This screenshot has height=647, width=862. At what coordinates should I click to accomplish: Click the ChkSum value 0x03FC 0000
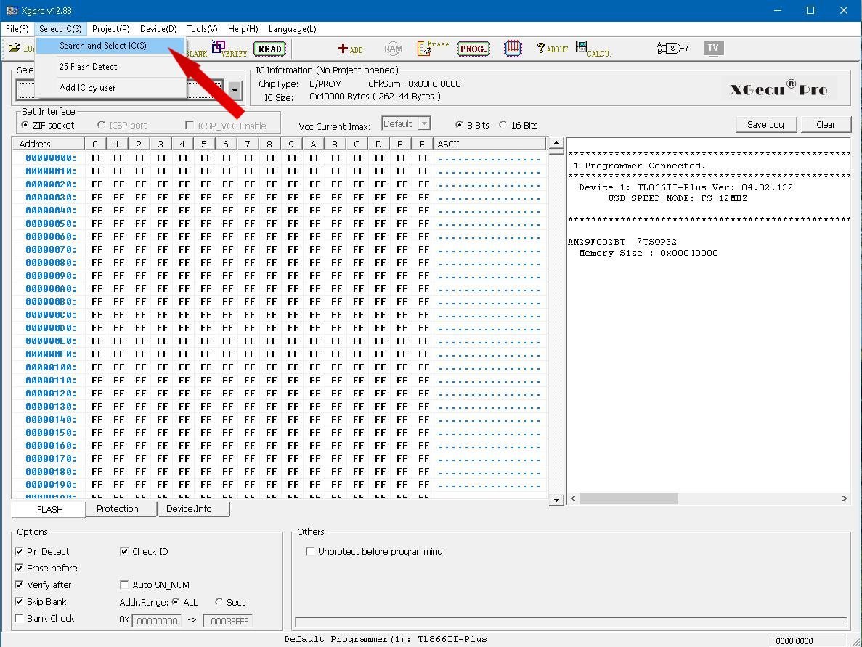click(434, 84)
